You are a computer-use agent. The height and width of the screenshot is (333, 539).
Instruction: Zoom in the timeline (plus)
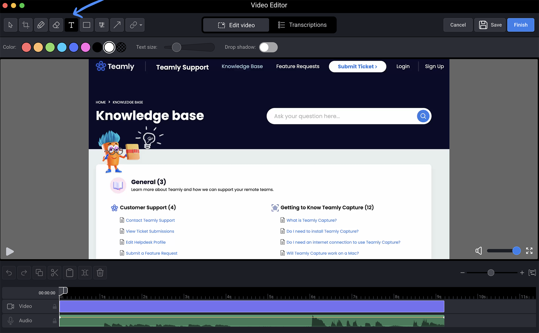pos(522,273)
